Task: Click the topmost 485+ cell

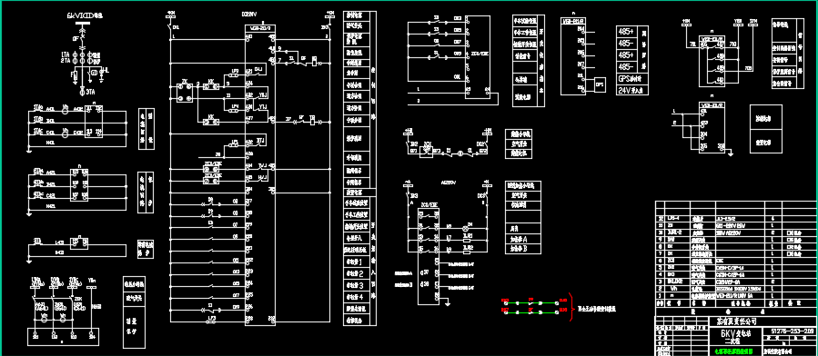Action: point(627,32)
